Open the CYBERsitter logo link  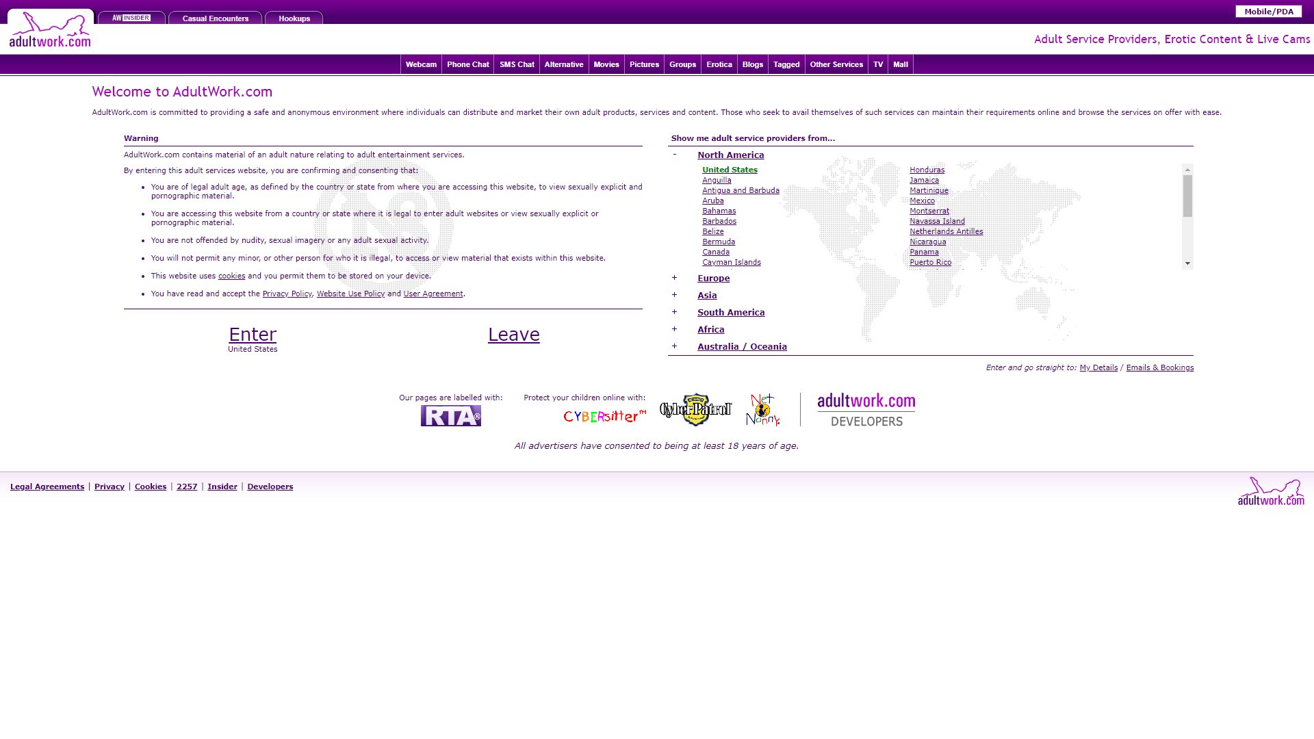[x=604, y=415]
